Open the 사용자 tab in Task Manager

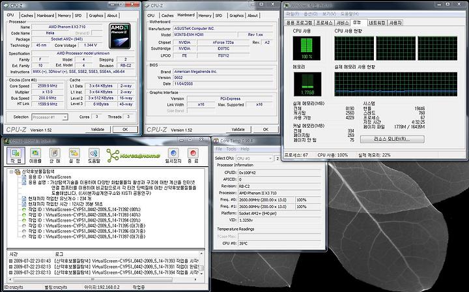point(395,23)
